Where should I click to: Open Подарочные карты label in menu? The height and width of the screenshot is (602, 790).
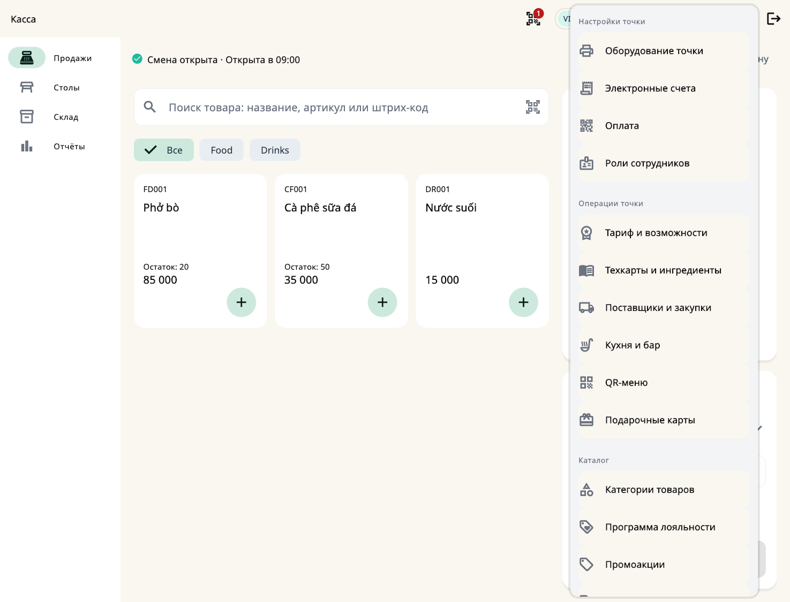[x=650, y=420]
